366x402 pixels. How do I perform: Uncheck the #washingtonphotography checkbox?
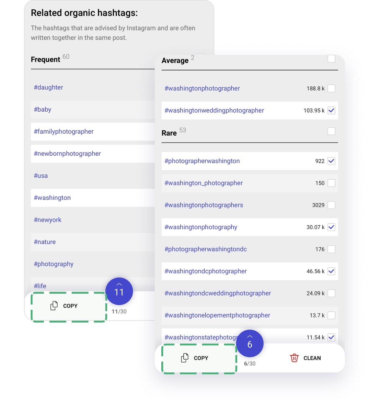coord(331,227)
